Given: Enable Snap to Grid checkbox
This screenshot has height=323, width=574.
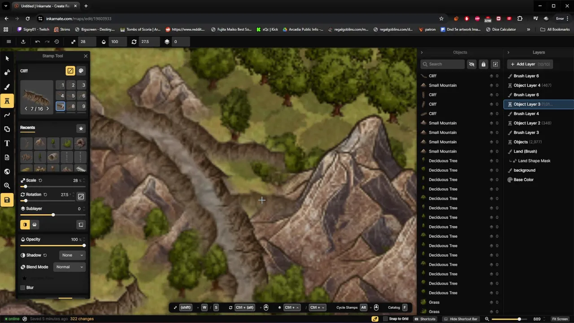Looking at the screenshot, I should (x=386, y=319).
